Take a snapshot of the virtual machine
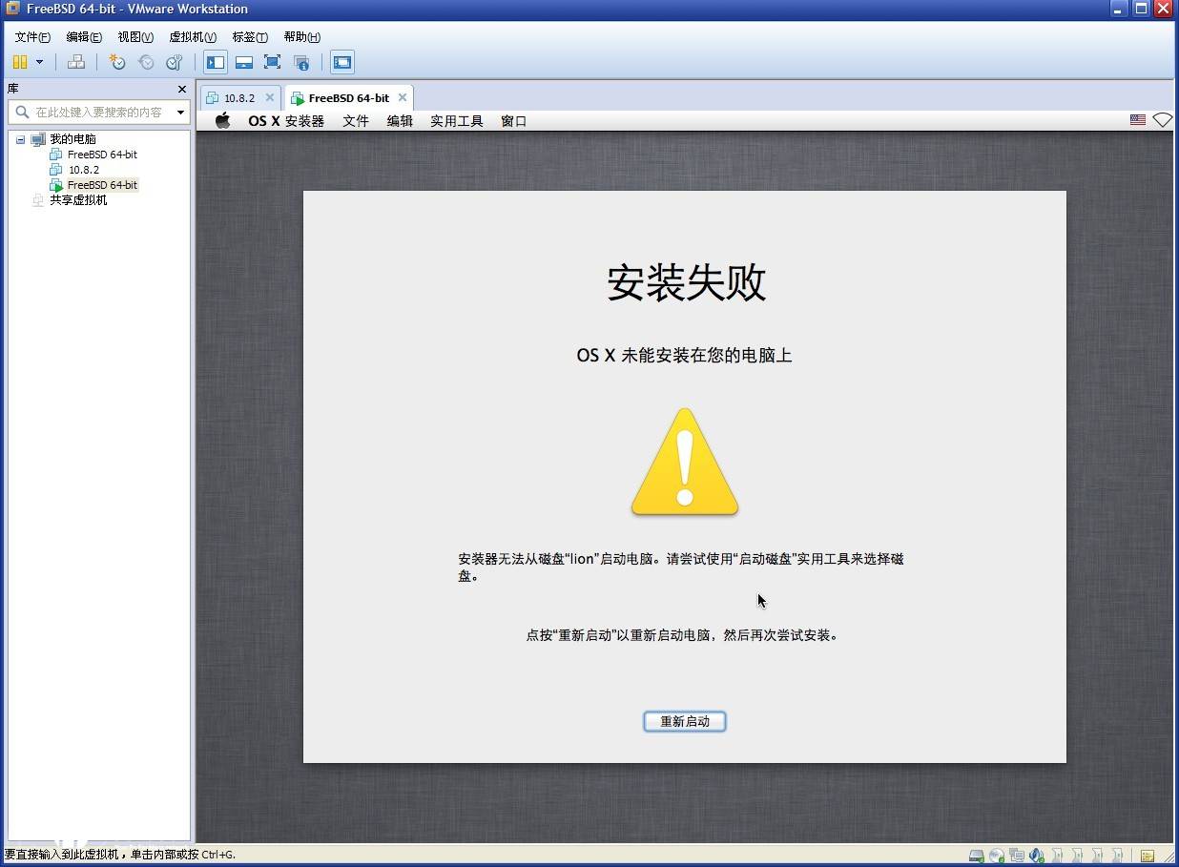Viewport: 1179px width, 867px height. click(117, 62)
